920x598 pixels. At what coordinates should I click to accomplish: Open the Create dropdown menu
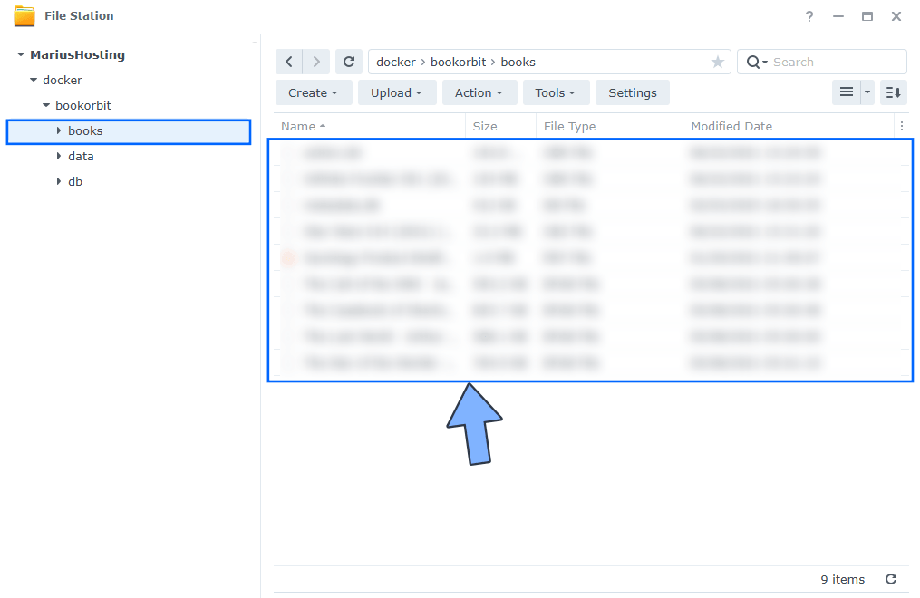pos(314,92)
